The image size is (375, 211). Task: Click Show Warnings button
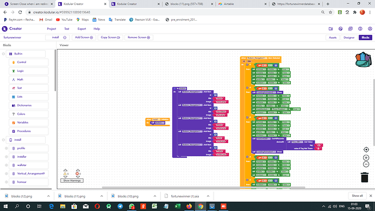pyautogui.click(x=72, y=181)
